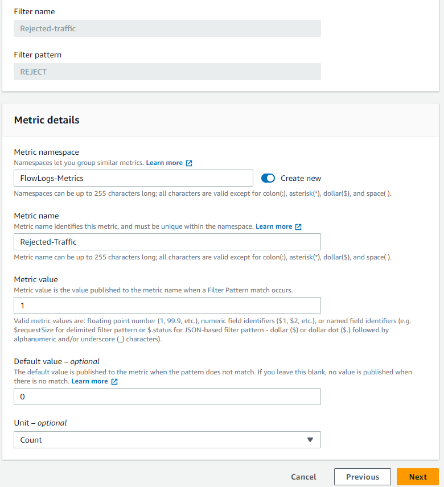Select the Metric name field showing Rejected-Traffic
Viewport: 444px width, 487px height.
pos(167,242)
